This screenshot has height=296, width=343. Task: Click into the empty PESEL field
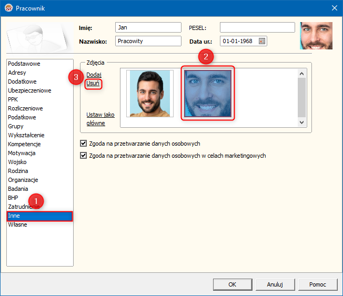tap(257, 27)
